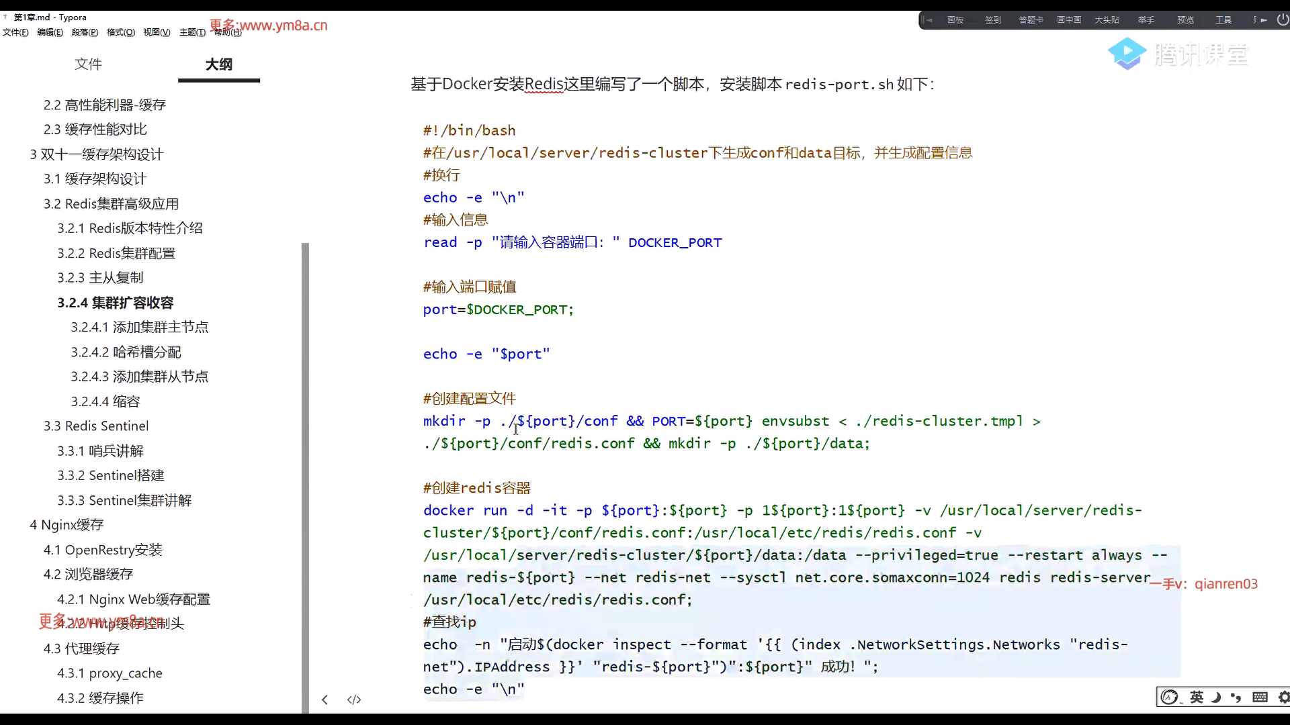1290x725 pixels.
Task: Click the microphone flag icon in toolbar
Action: click(x=1259, y=20)
